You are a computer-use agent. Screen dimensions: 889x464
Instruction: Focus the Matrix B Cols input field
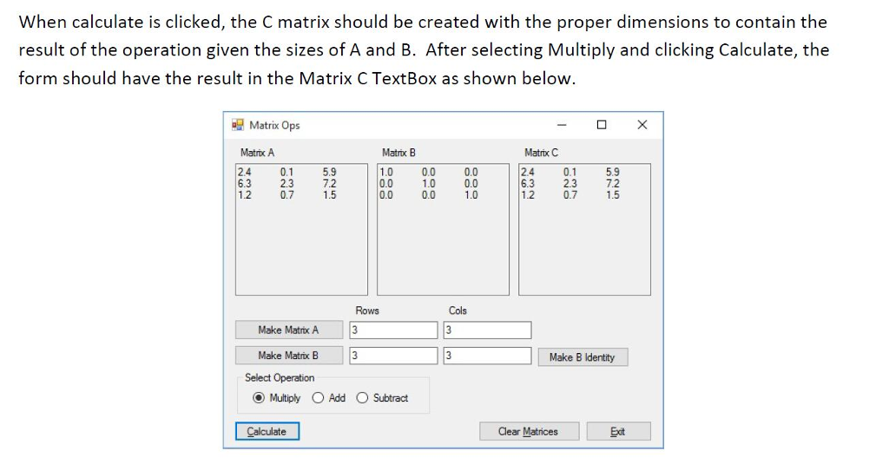tap(488, 356)
